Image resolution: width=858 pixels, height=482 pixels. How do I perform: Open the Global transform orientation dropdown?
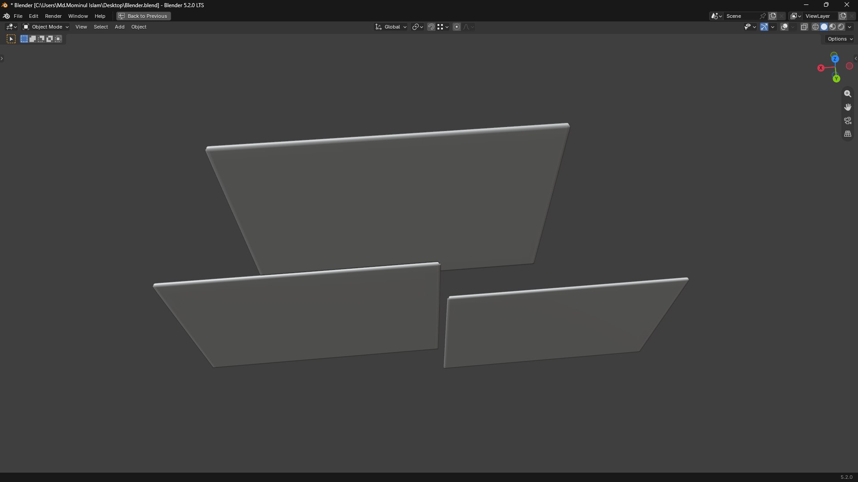(391, 27)
